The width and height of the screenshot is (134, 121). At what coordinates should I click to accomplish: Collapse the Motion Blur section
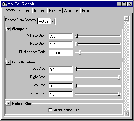[x=9, y=104]
